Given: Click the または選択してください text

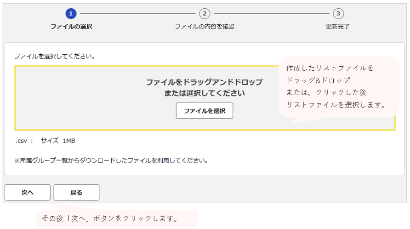Looking at the screenshot, I should click(x=205, y=93).
